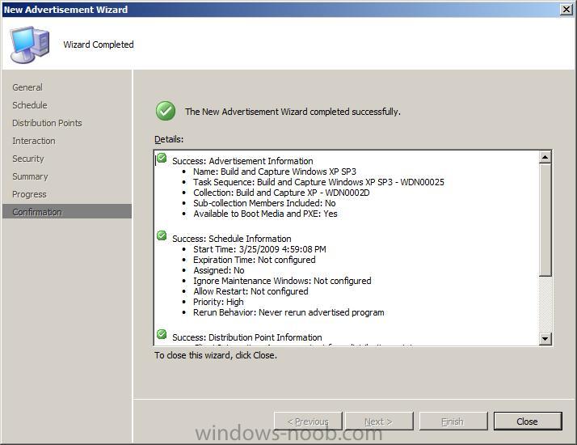Click the details scrollbar up arrow

pyautogui.click(x=545, y=157)
